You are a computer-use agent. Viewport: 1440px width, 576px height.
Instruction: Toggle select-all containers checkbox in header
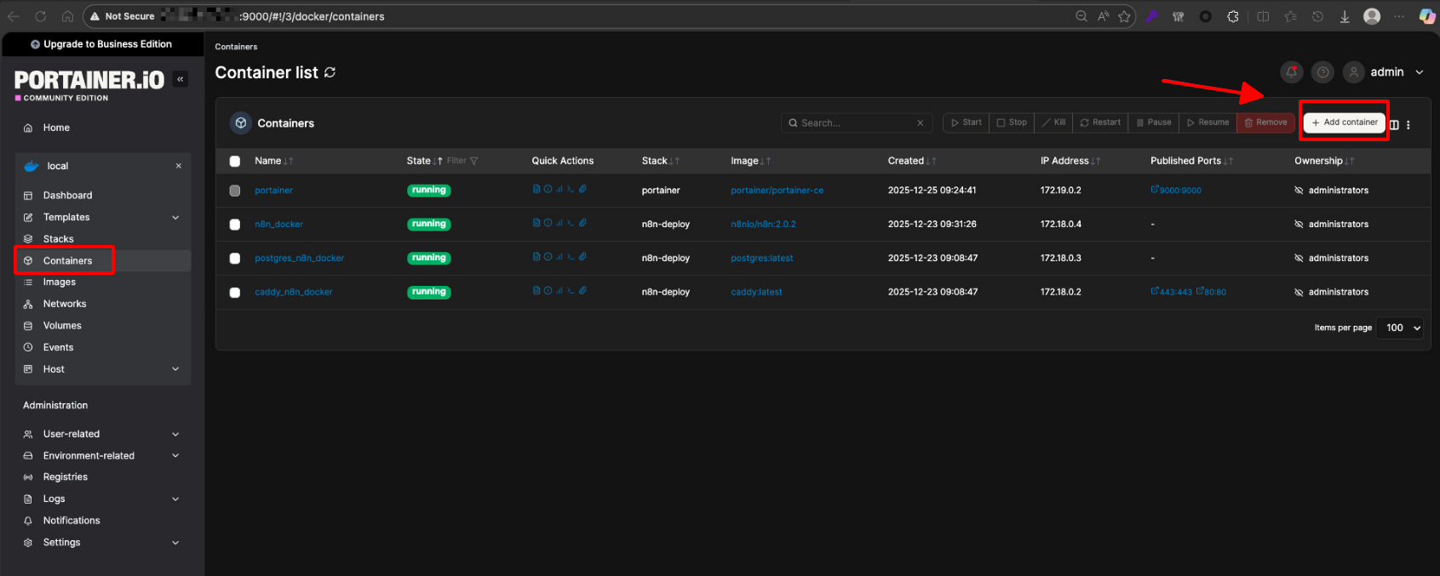click(x=235, y=161)
